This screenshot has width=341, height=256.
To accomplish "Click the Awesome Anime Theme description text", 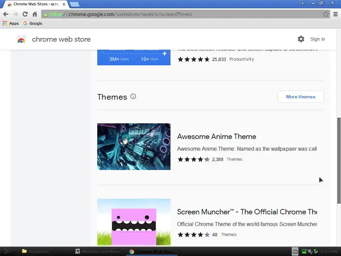I will 247,149.
